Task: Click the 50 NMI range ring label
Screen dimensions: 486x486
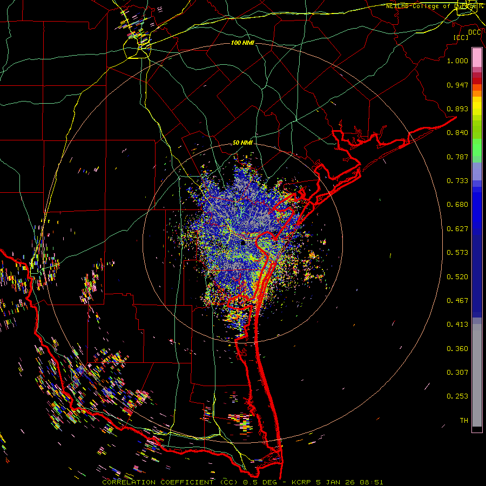Action: (242, 143)
